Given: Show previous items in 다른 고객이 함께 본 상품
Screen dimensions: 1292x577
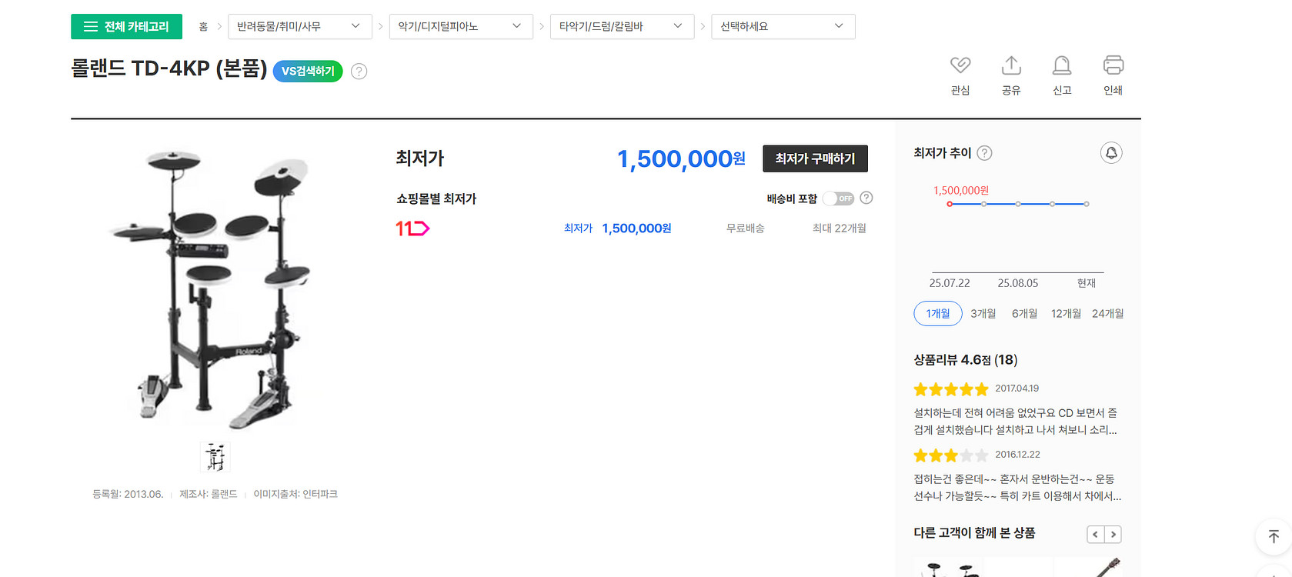Looking at the screenshot, I should (1095, 534).
